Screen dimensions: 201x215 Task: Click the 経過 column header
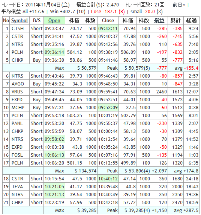192,21
